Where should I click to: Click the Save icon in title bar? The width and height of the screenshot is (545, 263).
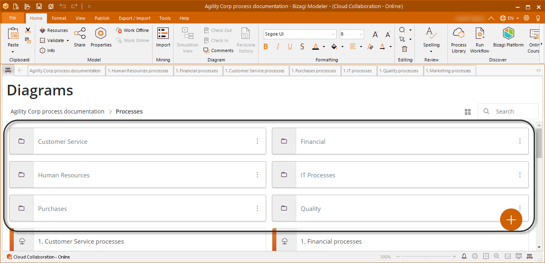tap(39, 6)
